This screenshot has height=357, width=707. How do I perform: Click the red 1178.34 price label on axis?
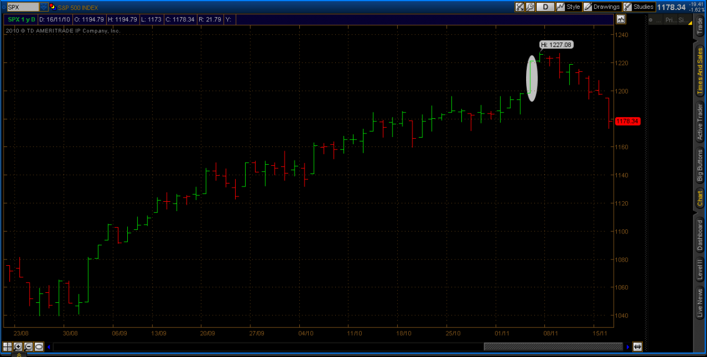(x=627, y=121)
